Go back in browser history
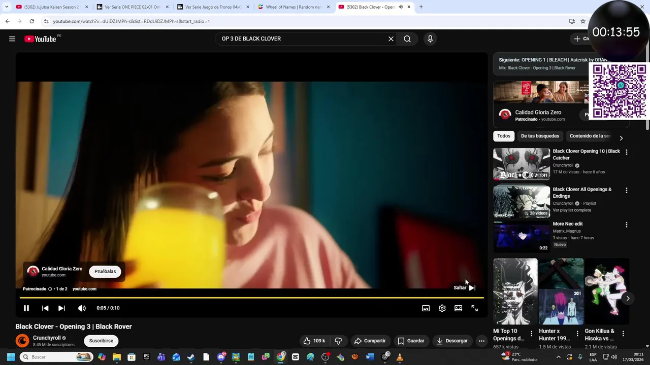 pyautogui.click(x=7, y=21)
